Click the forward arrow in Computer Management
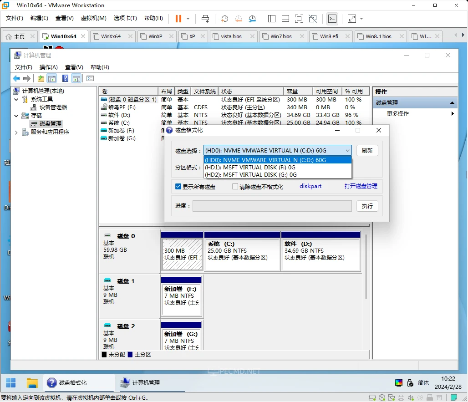The height and width of the screenshot is (402, 468). pyautogui.click(x=26, y=78)
